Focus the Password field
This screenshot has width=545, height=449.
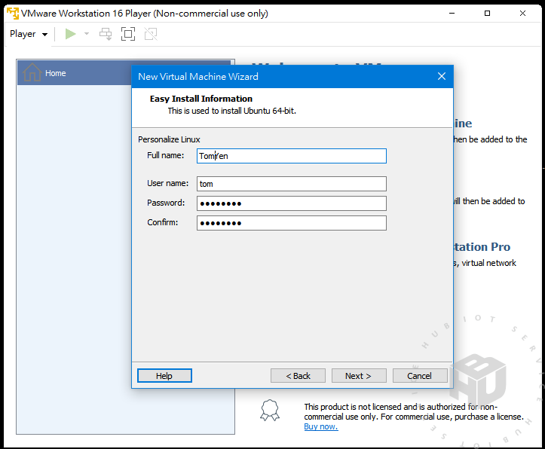tap(291, 203)
